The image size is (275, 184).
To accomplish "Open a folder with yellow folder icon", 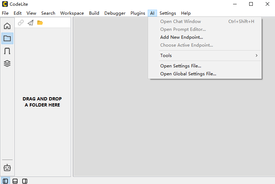I will point(40,23).
